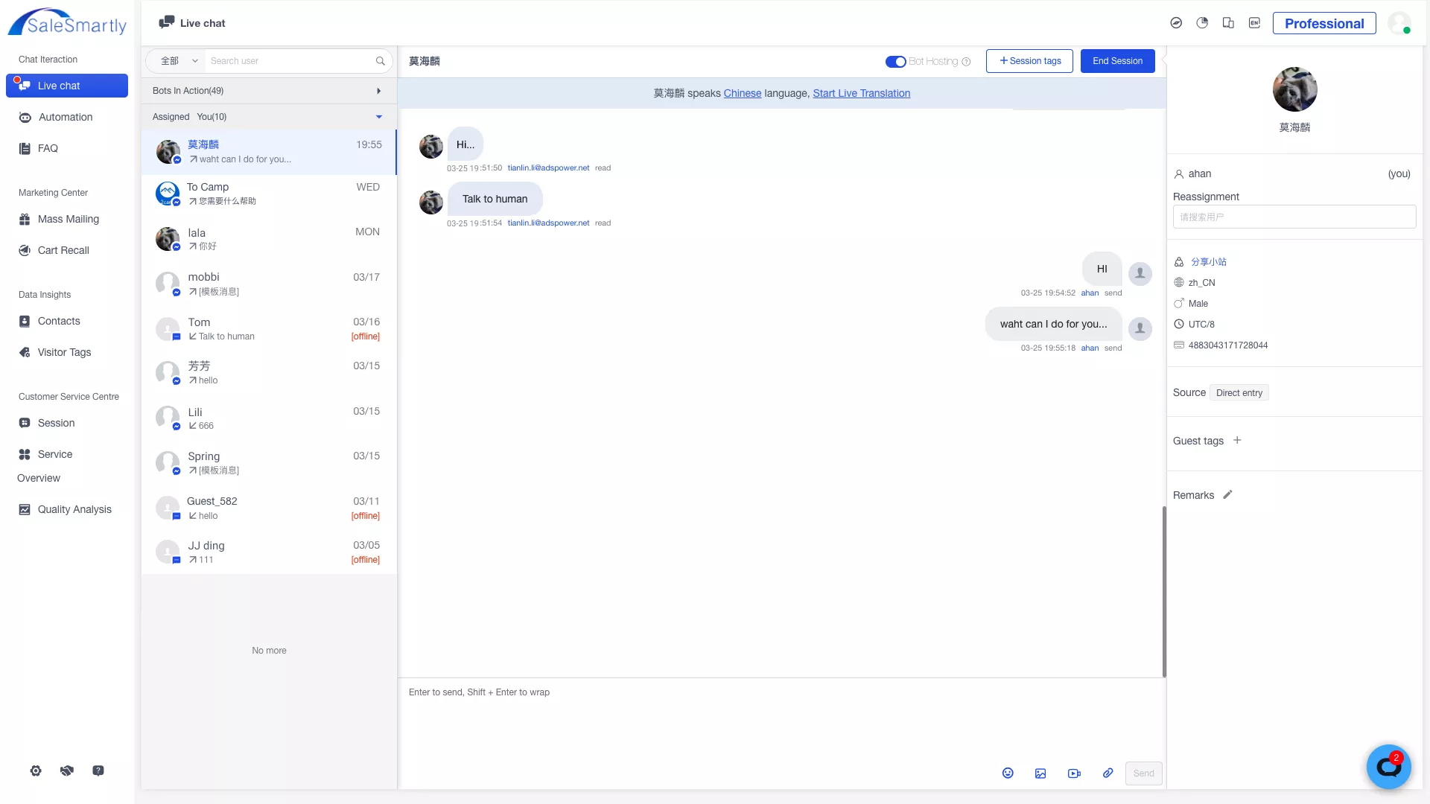Add a guest tag with the plus icon
Screen dimensions: 1430x804
[1237, 441]
